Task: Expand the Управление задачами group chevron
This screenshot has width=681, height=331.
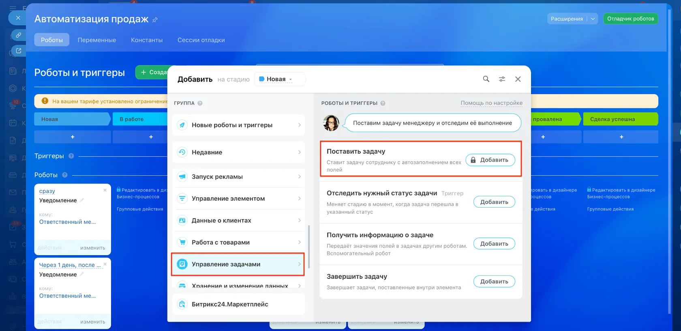Action: pyautogui.click(x=300, y=264)
